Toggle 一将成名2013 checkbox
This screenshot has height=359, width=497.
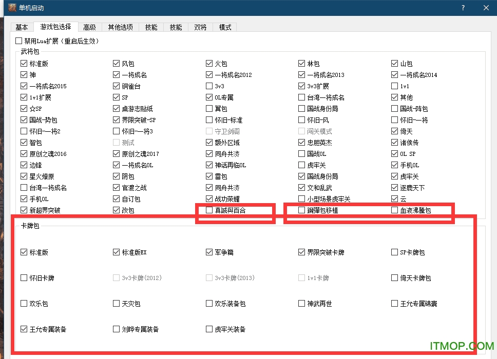pyautogui.click(x=302, y=75)
